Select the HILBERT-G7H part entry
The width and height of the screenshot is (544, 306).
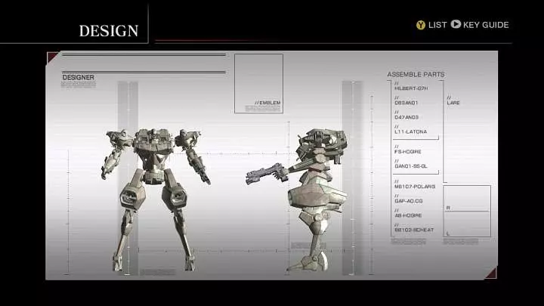(x=411, y=88)
